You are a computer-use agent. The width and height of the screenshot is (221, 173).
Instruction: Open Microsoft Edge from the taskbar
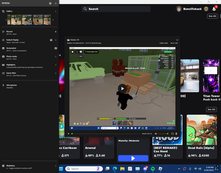[x=115, y=169]
